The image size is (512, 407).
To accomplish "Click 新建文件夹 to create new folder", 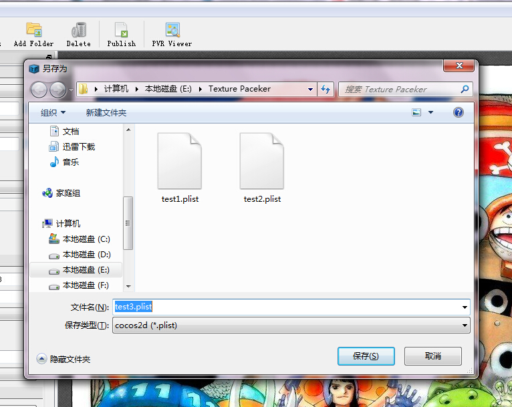I will [106, 112].
